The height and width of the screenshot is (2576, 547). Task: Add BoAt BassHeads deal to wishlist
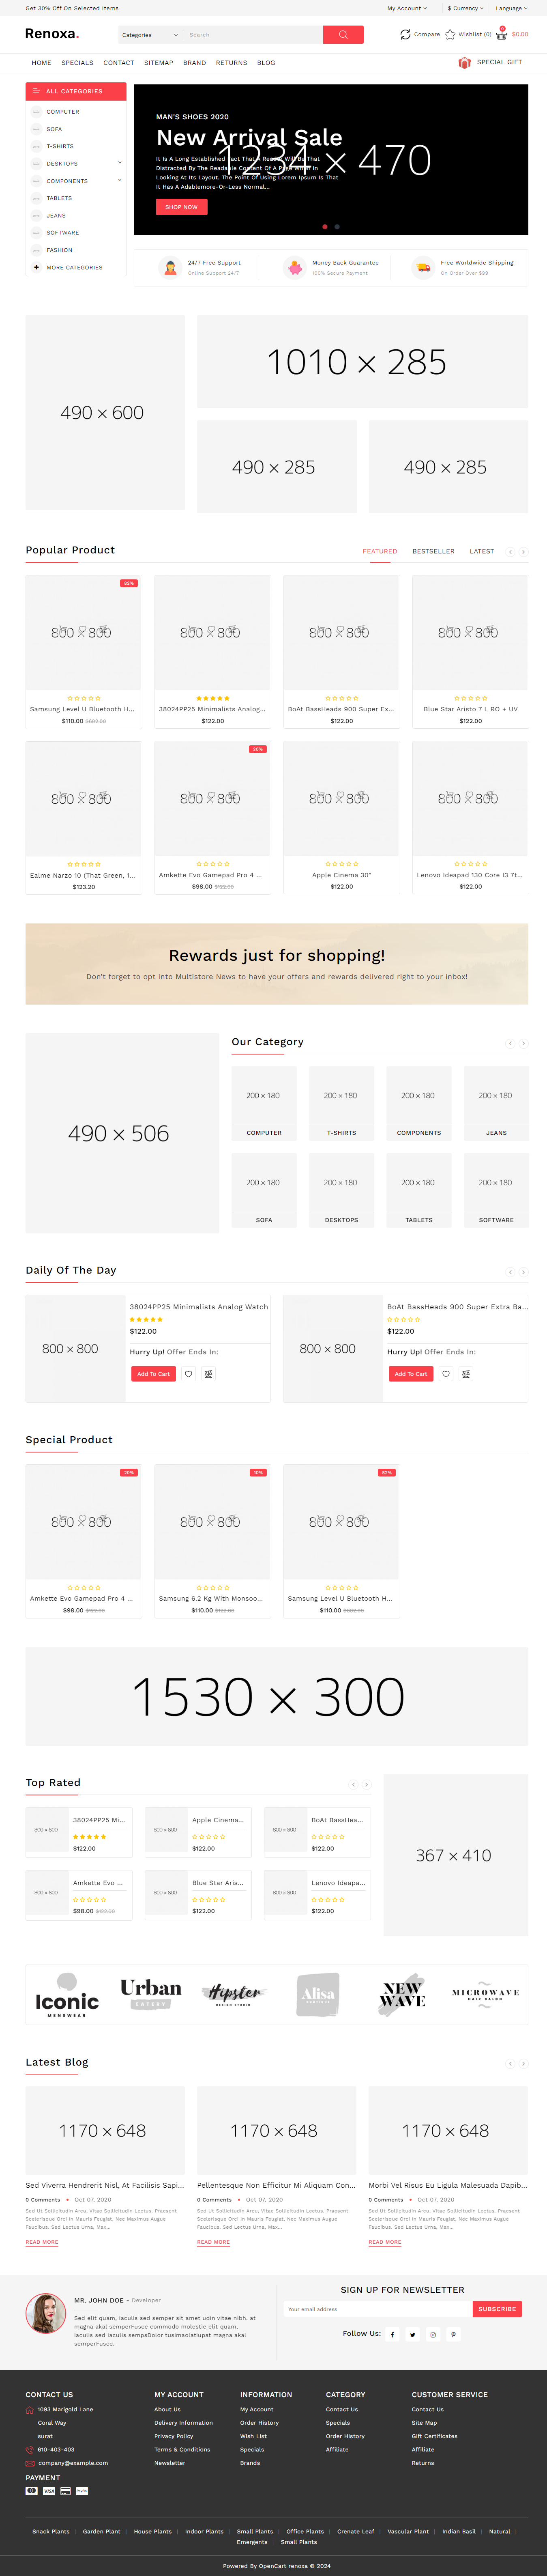(446, 1374)
